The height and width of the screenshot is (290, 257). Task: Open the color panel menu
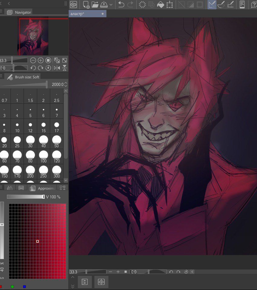point(1,187)
